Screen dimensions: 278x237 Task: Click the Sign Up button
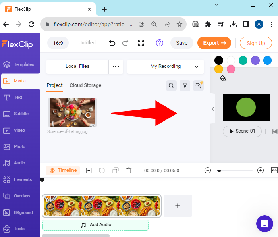[256, 43]
